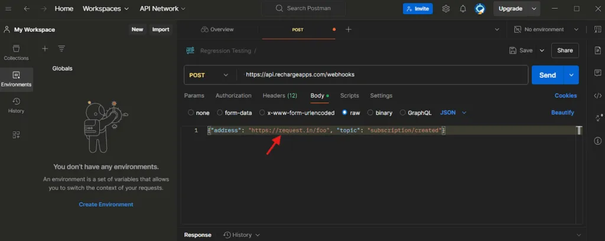
Task: Open the History sidebar panel
Action: (x=16, y=105)
